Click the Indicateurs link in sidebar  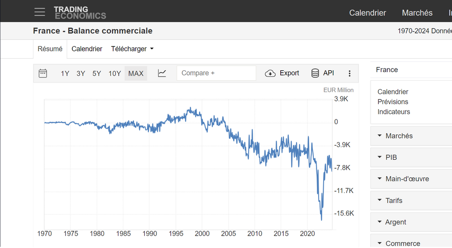pyautogui.click(x=394, y=112)
